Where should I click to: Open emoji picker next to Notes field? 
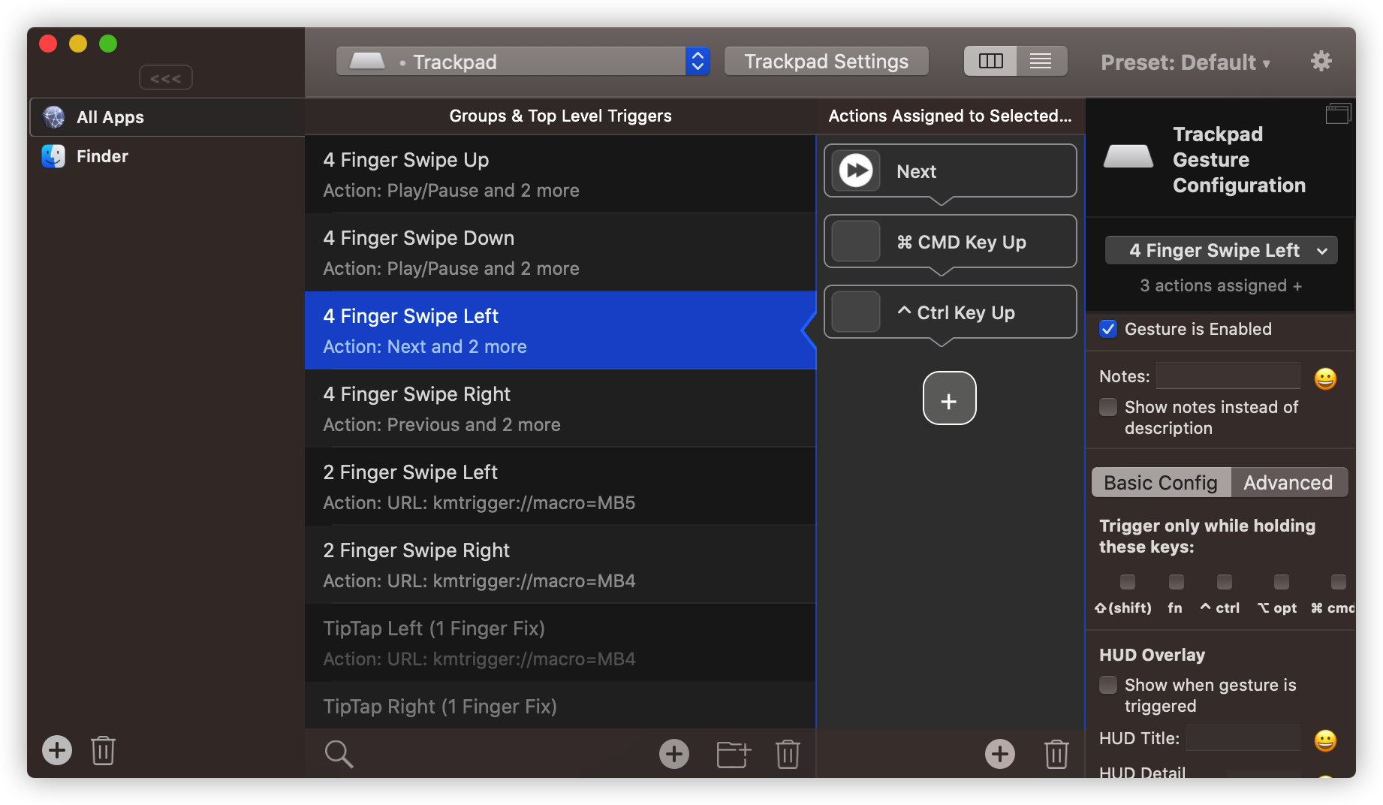tap(1325, 378)
